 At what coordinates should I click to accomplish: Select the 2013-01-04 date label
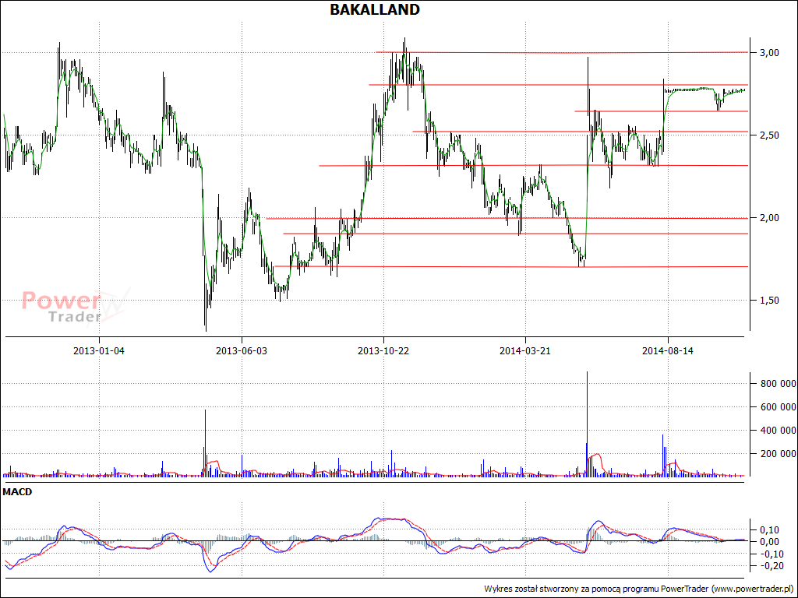(99, 351)
